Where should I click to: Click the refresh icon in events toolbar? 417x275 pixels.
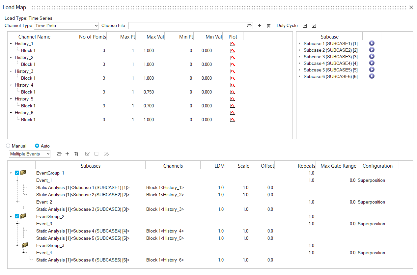point(106,154)
